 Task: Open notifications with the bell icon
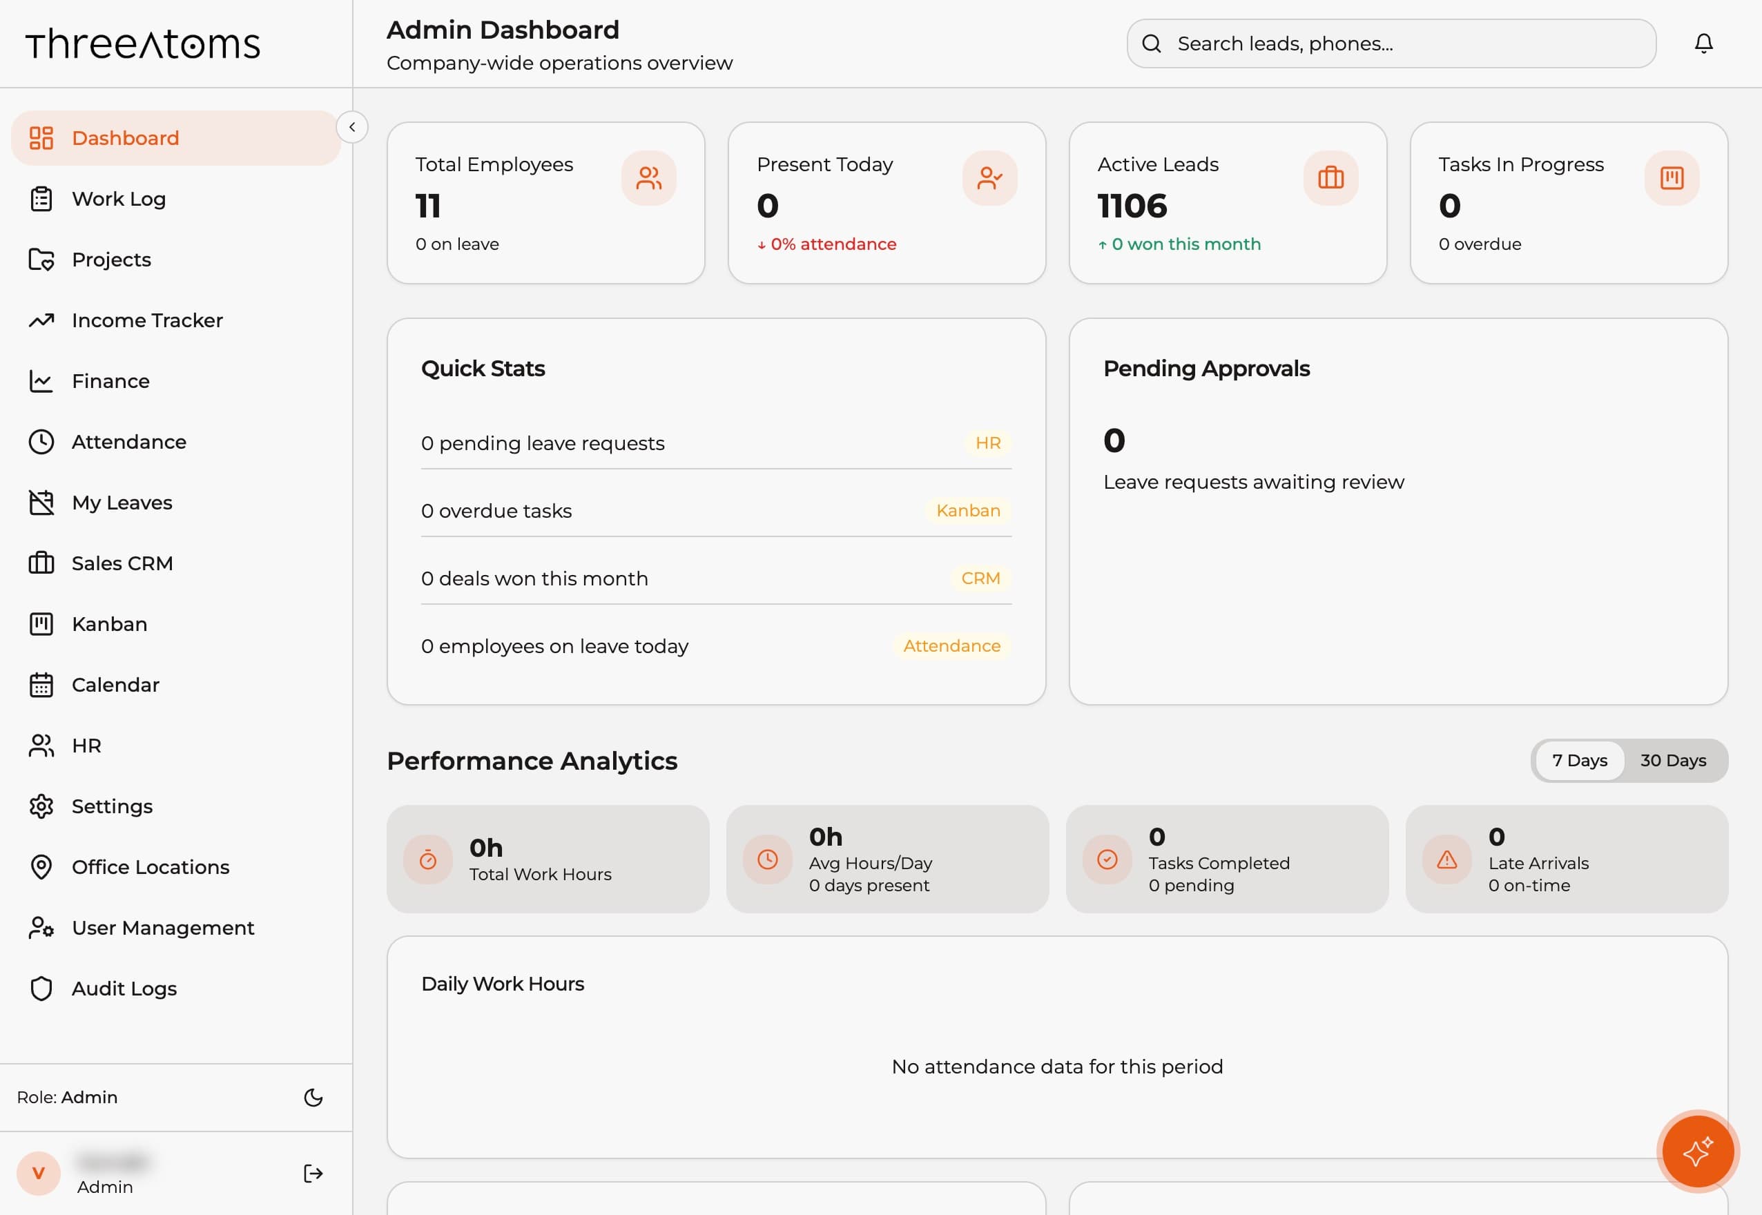tap(1703, 43)
